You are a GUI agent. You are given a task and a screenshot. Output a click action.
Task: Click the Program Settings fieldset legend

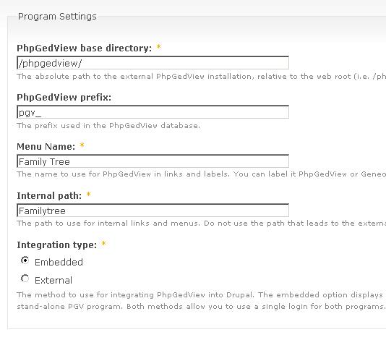(x=57, y=17)
